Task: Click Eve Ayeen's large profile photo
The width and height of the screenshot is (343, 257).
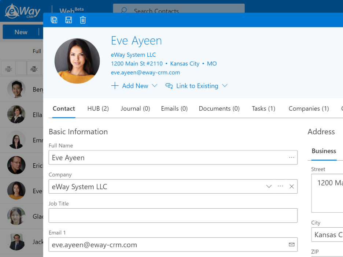Action: [77, 61]
